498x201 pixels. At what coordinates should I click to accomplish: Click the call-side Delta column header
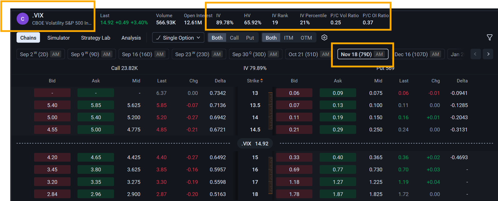click(x=220, y=81)
